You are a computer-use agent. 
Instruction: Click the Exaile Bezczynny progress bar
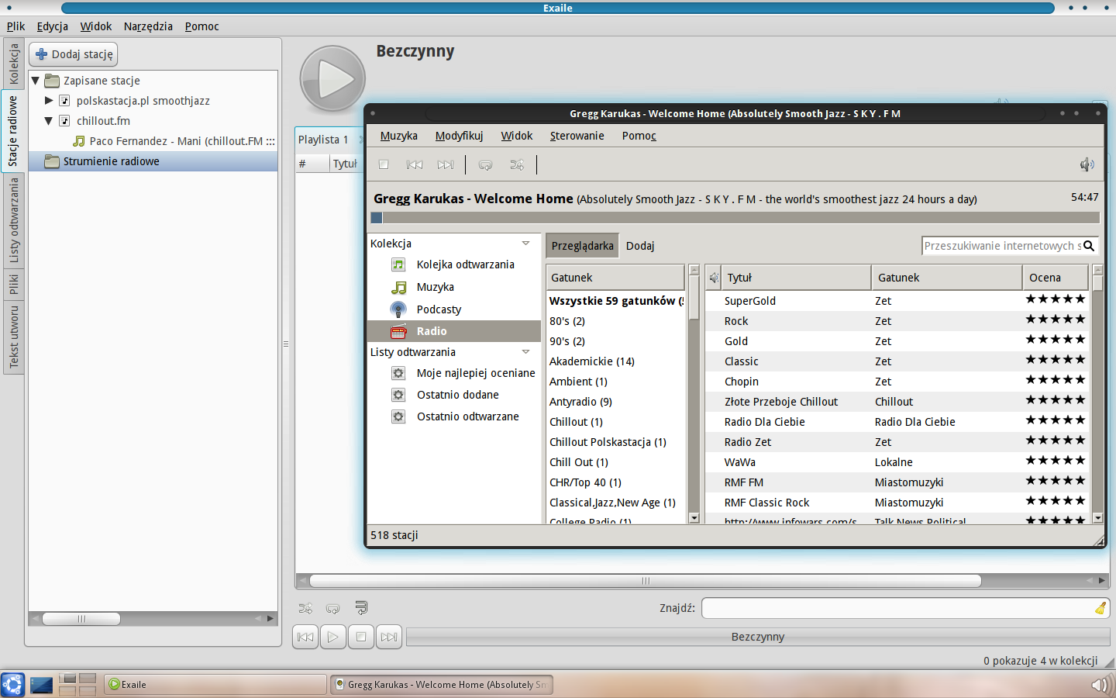click(758, 637)
